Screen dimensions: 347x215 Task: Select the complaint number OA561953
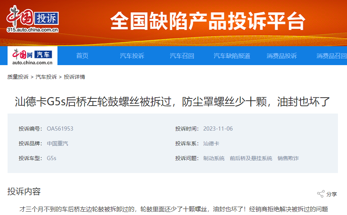60,129
